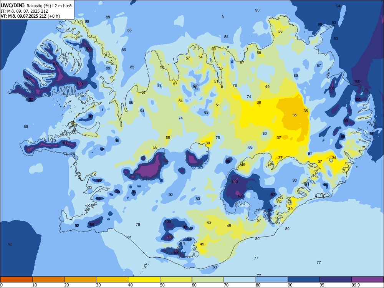Image resolution: width=384 pixels, height=288 pixels.
Task: Click the legend tick label '70'
Action: [226, 285]
